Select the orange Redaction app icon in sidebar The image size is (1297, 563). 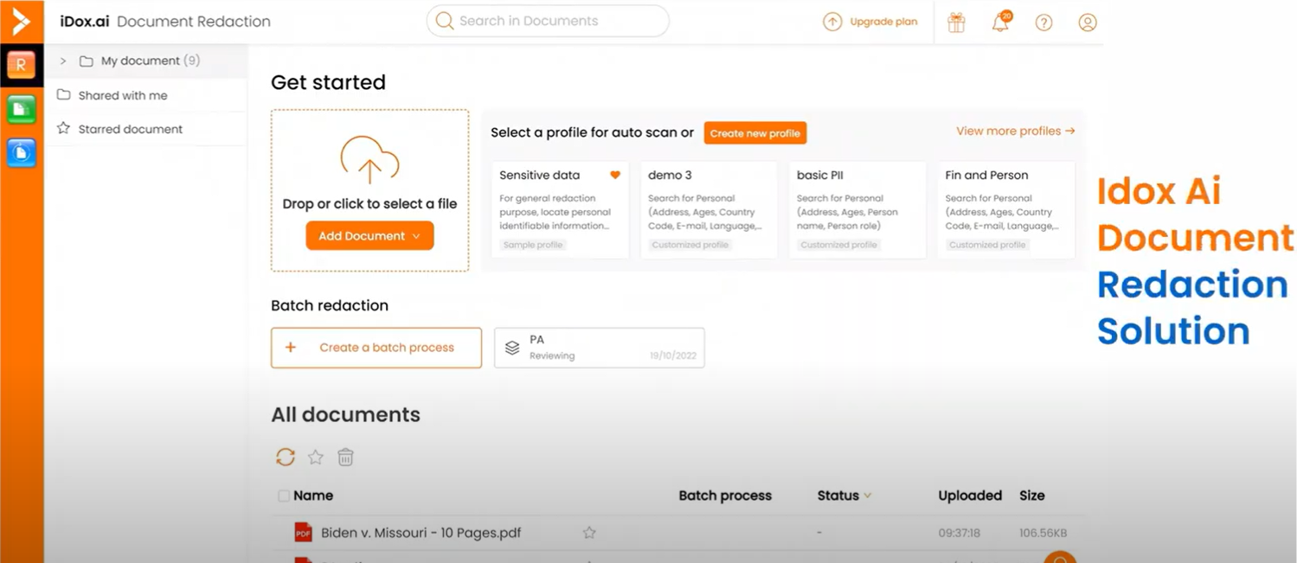21,64
